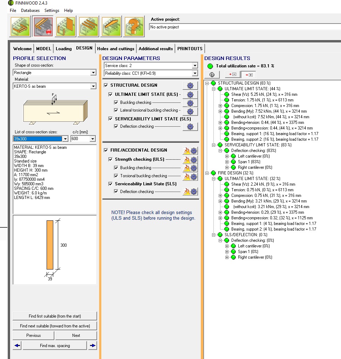
Task: Collapse FIRE DESIGN (32 %) tree node
Action: [x=207, y=173]
